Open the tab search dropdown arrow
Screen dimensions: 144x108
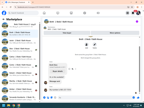tap(2, 2)
